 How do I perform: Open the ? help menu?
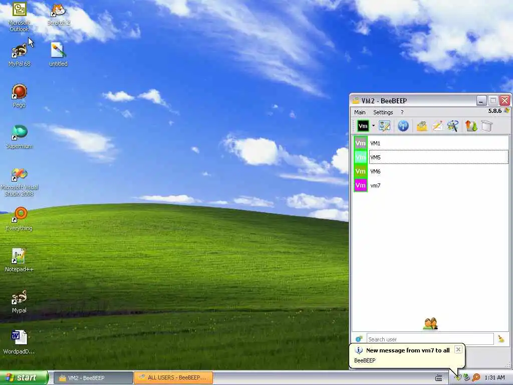[402, 112]
